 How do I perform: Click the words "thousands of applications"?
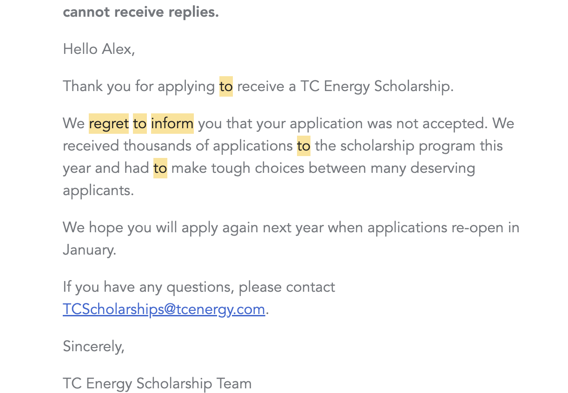click(208, 146)
